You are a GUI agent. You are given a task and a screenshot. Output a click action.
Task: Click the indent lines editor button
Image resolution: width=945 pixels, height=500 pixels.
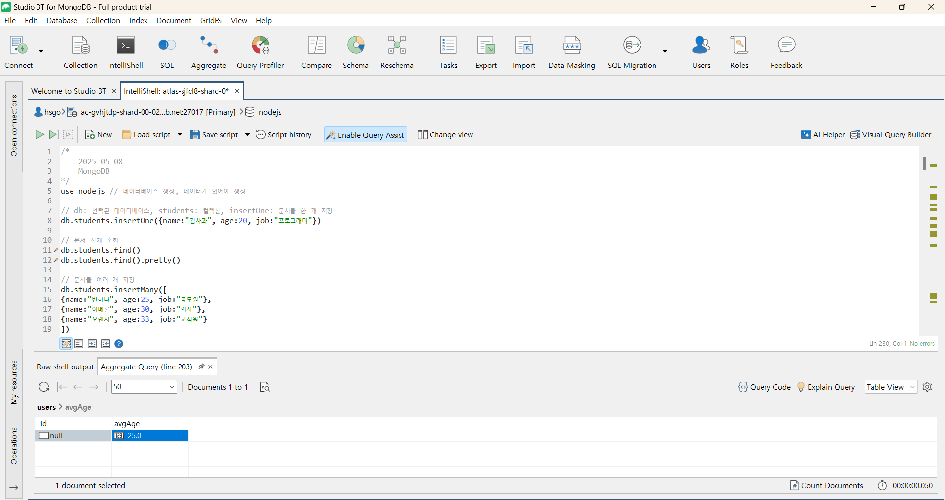[x=92, y=344]
